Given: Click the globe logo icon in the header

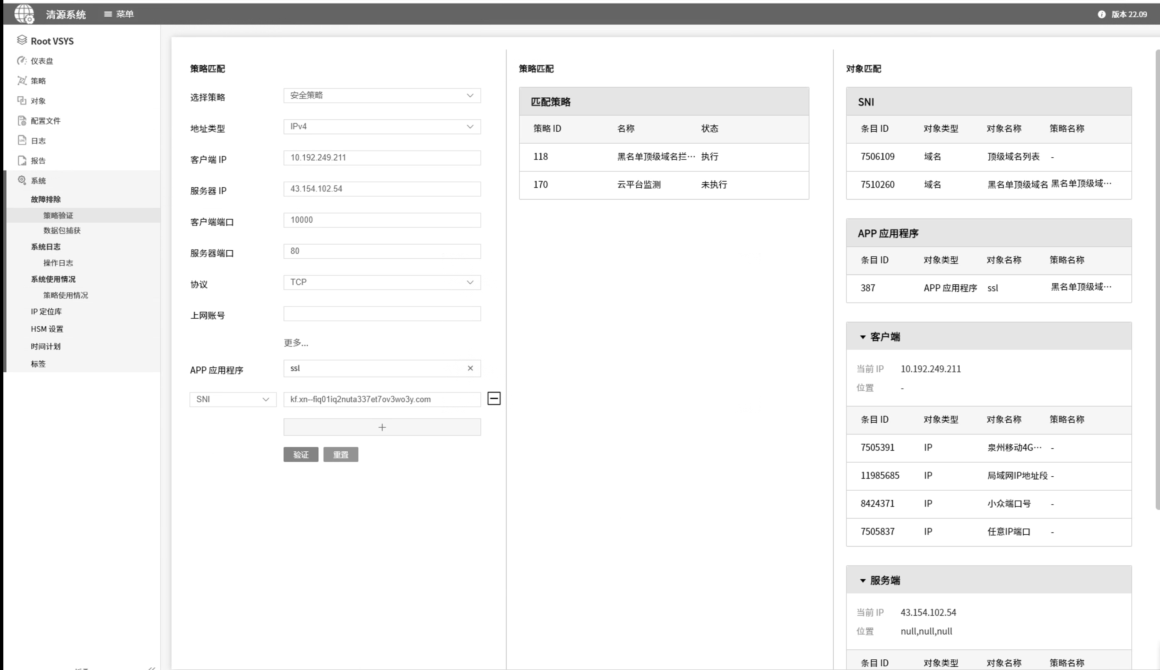Looking at the screenshot, I should [x=24, y=13].
